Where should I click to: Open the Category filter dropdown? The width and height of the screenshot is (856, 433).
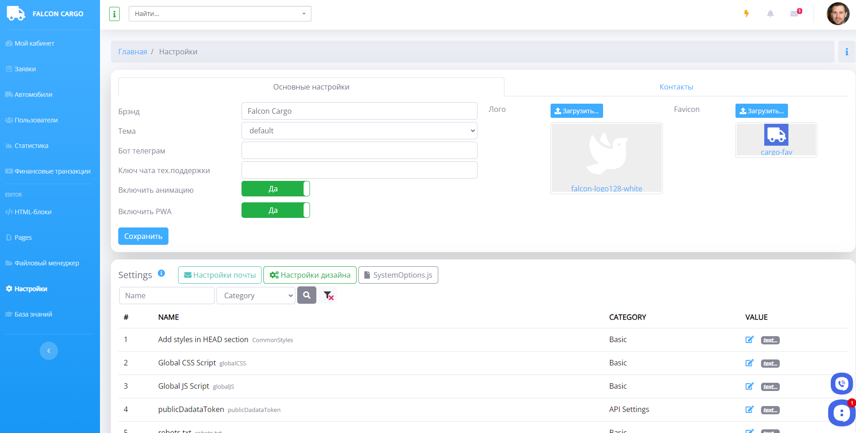point(256,296)
